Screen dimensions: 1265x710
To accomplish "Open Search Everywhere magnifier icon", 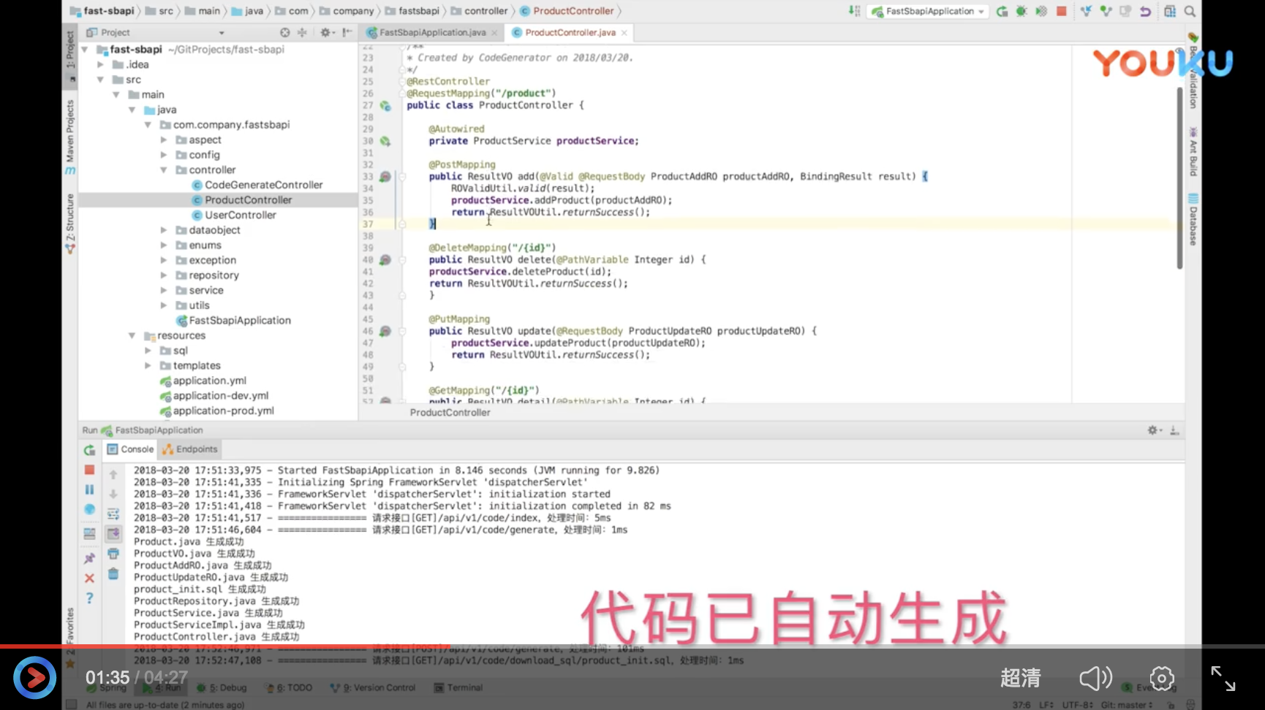I will coord(1190,11).
